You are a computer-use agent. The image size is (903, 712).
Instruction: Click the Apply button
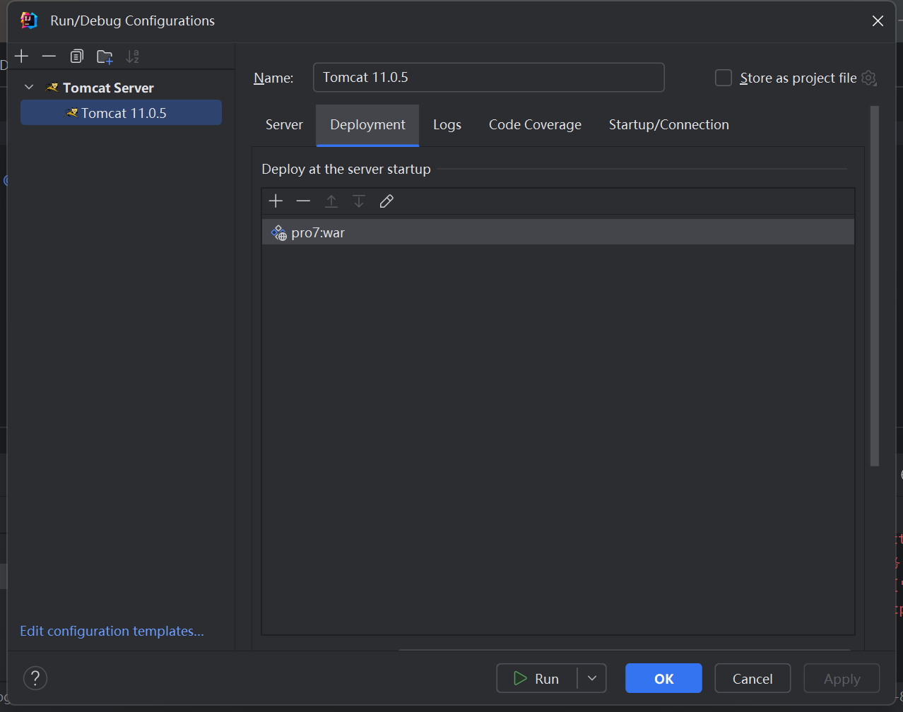point(842,679)
